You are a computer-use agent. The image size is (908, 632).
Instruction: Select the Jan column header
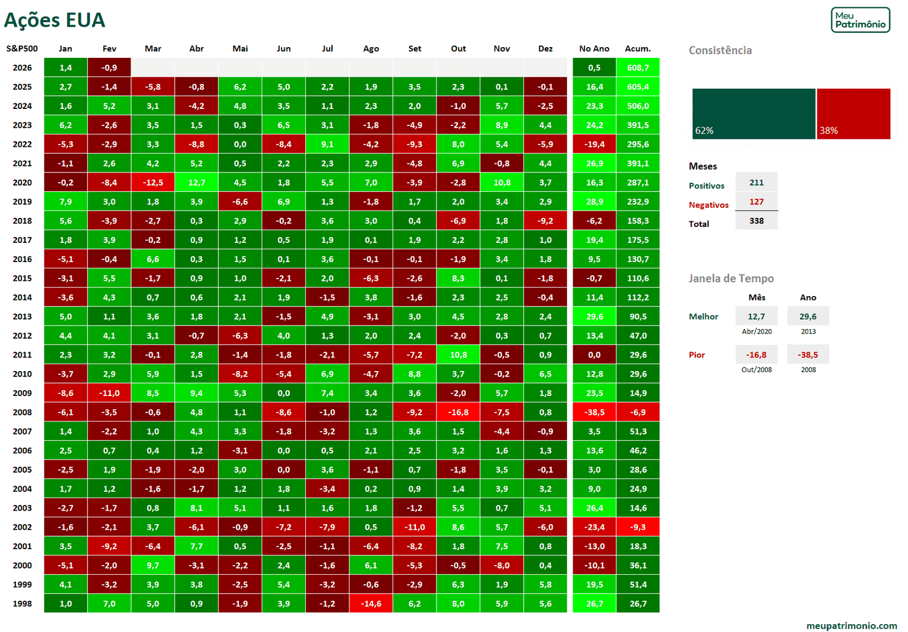pyautogui.click(x=65, y=49)
